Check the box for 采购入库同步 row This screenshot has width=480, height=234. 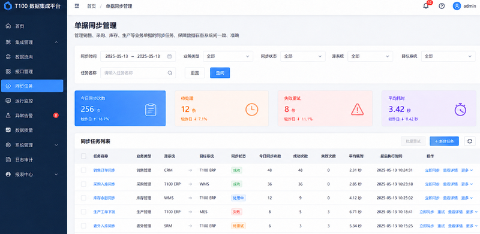click(83, 184)
